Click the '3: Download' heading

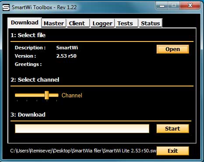pos(28,115)
